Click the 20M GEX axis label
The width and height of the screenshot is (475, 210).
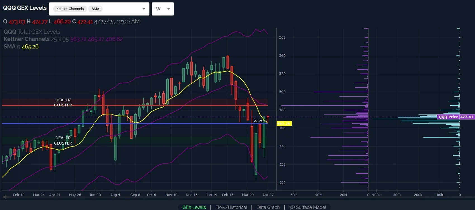(x=343, y=195)
